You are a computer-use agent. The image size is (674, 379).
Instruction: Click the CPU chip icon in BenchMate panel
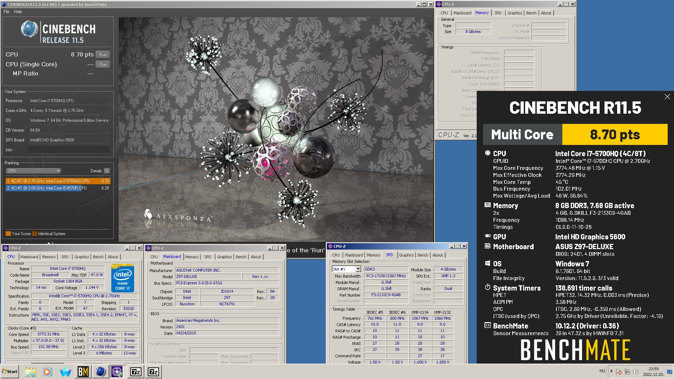click(488, 153)
